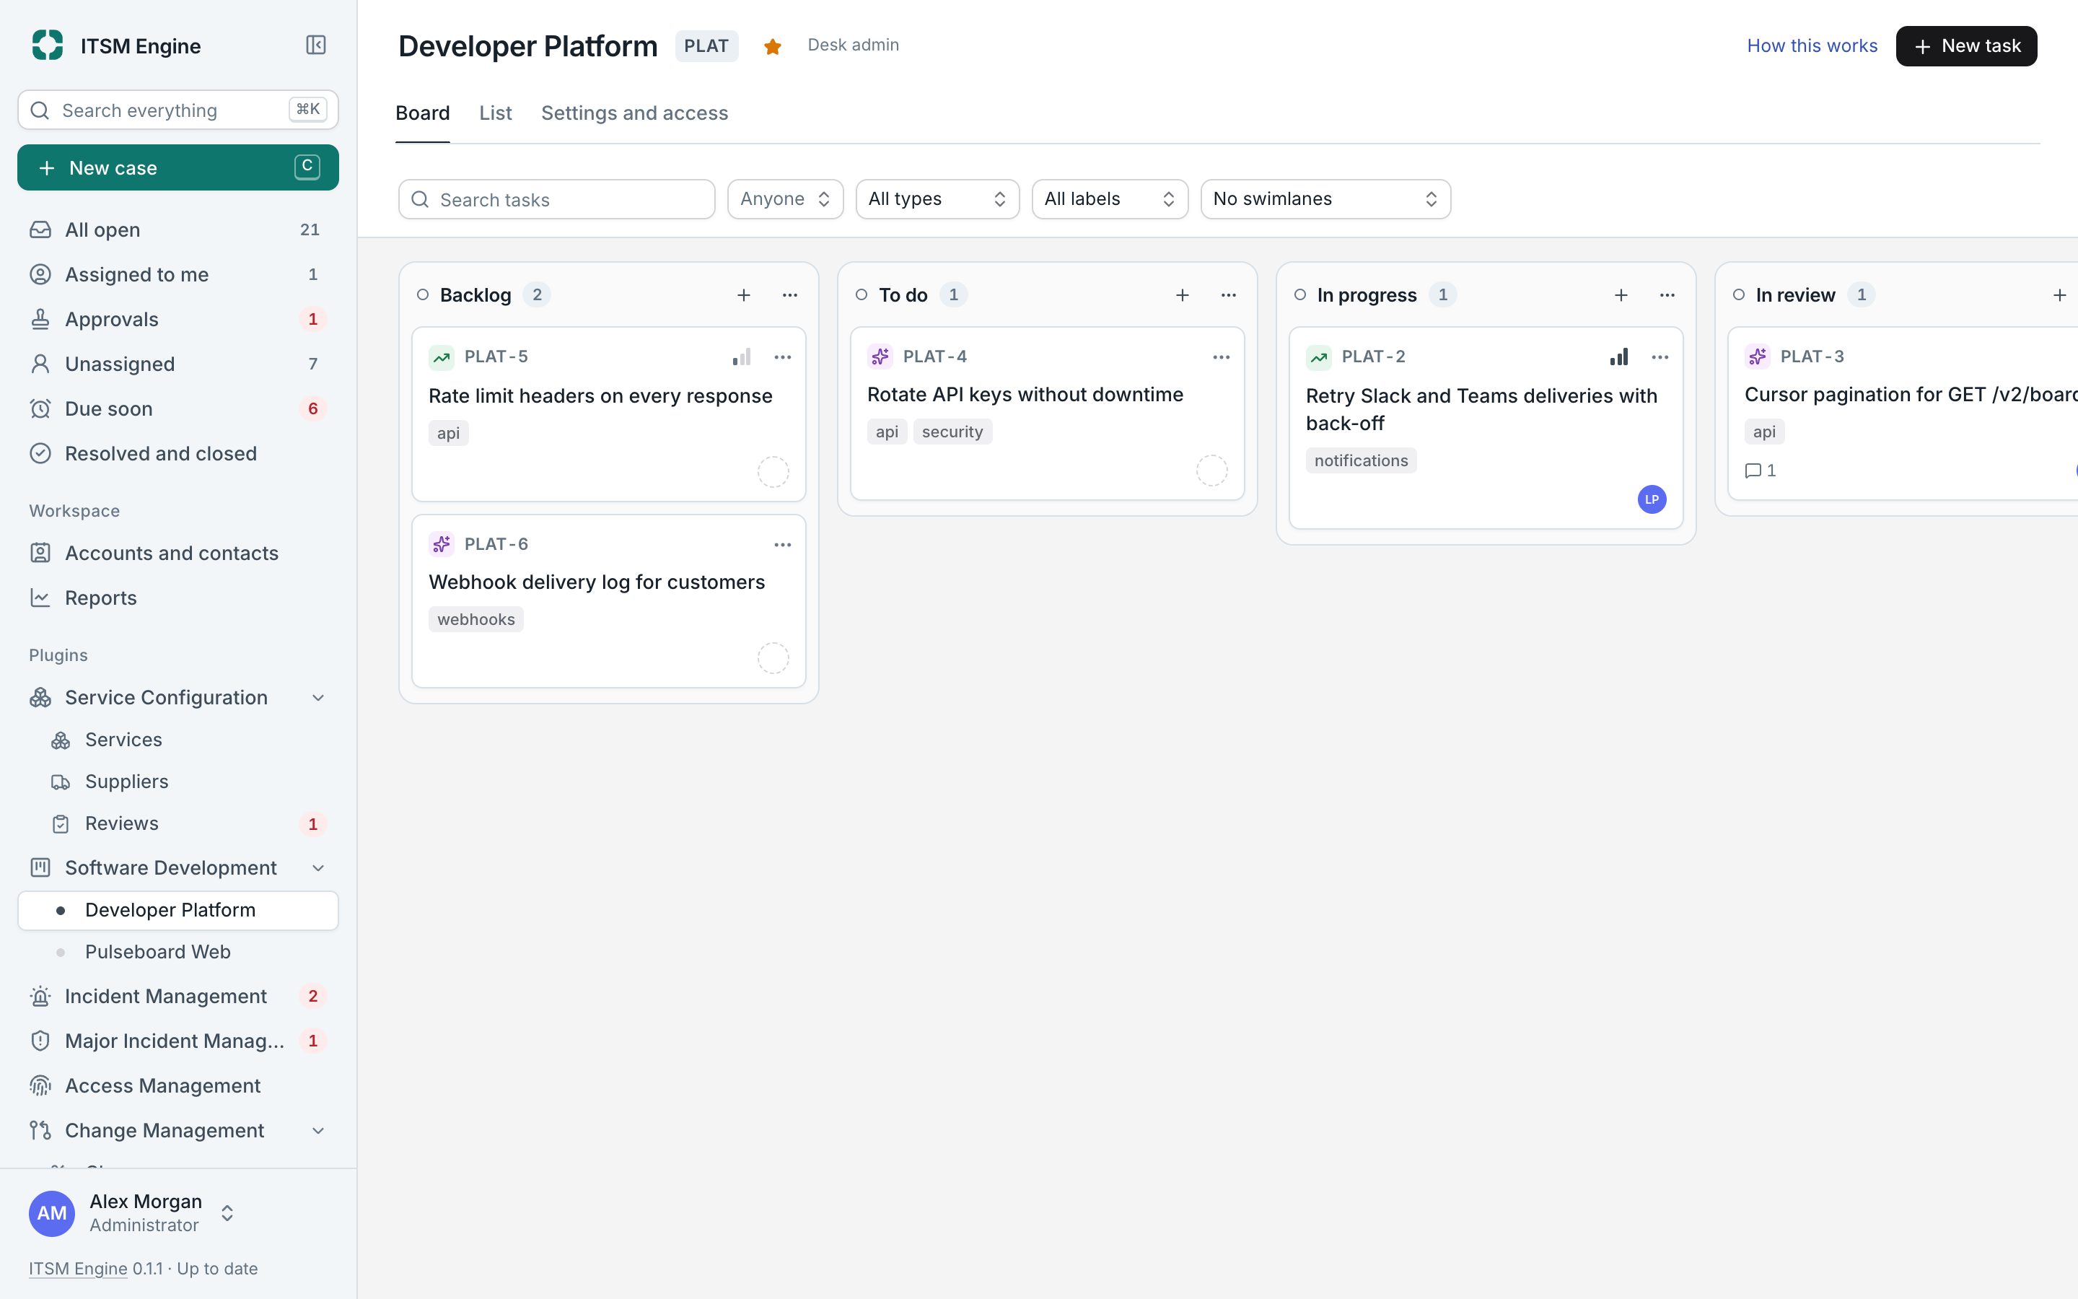Open Backlog column options menu
This screenshot has width=2078, height=1299.
790,294
